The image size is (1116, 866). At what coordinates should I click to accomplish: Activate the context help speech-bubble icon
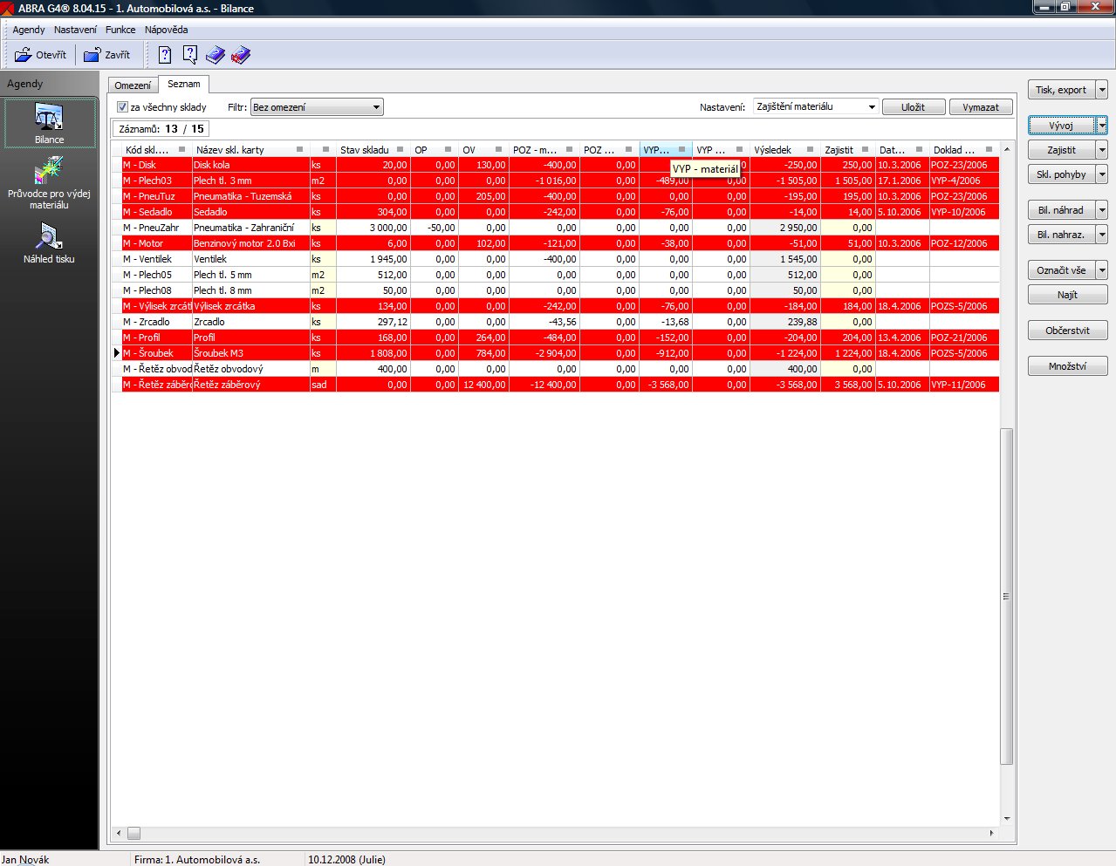(190, 55)
